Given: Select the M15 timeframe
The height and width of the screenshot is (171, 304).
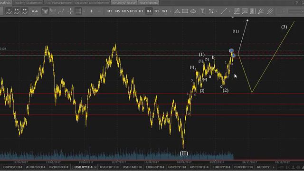Looking at the screenshot, I should tap(125, 11).
